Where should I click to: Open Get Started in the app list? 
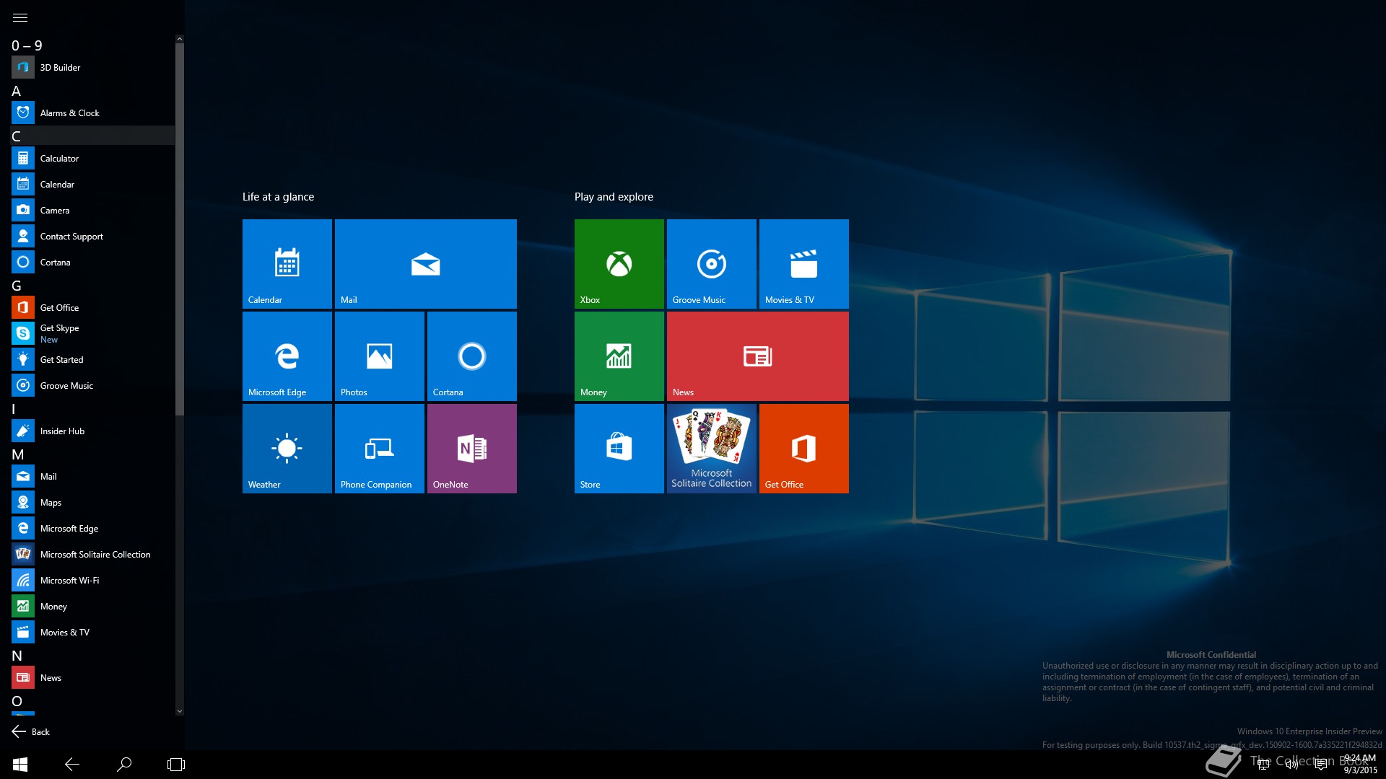pos(92,360)
